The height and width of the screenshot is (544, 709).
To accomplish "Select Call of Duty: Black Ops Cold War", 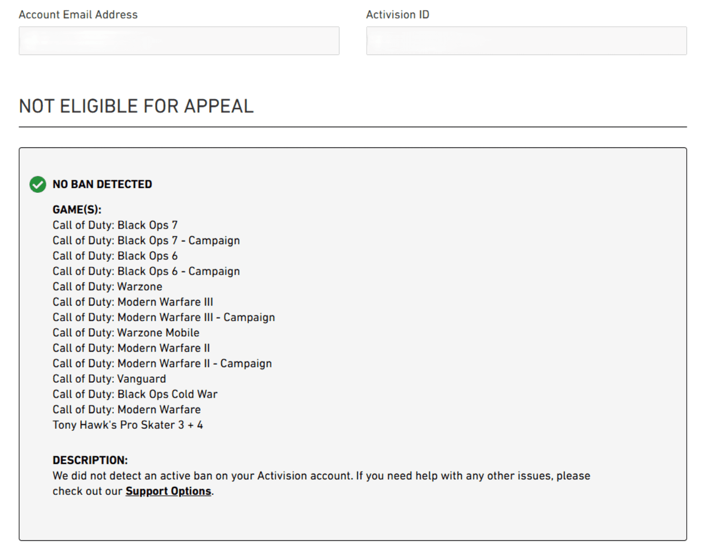I will click(135, 394).
